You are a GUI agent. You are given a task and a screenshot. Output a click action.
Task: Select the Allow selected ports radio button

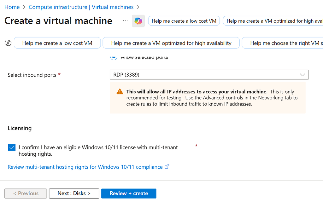114,57
